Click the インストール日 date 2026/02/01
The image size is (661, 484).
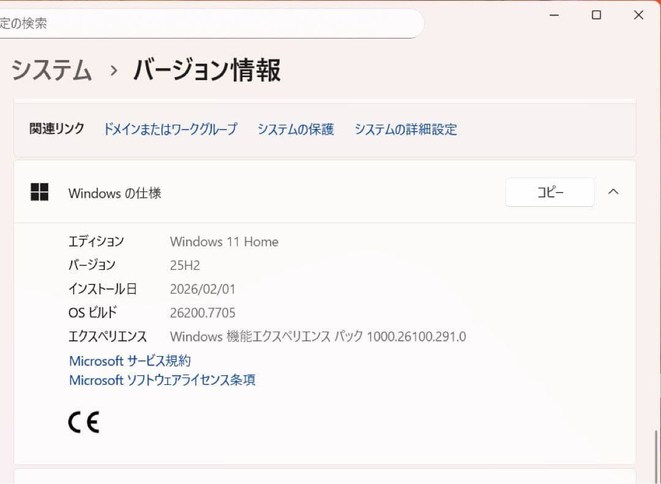click(x=203, y=289)
